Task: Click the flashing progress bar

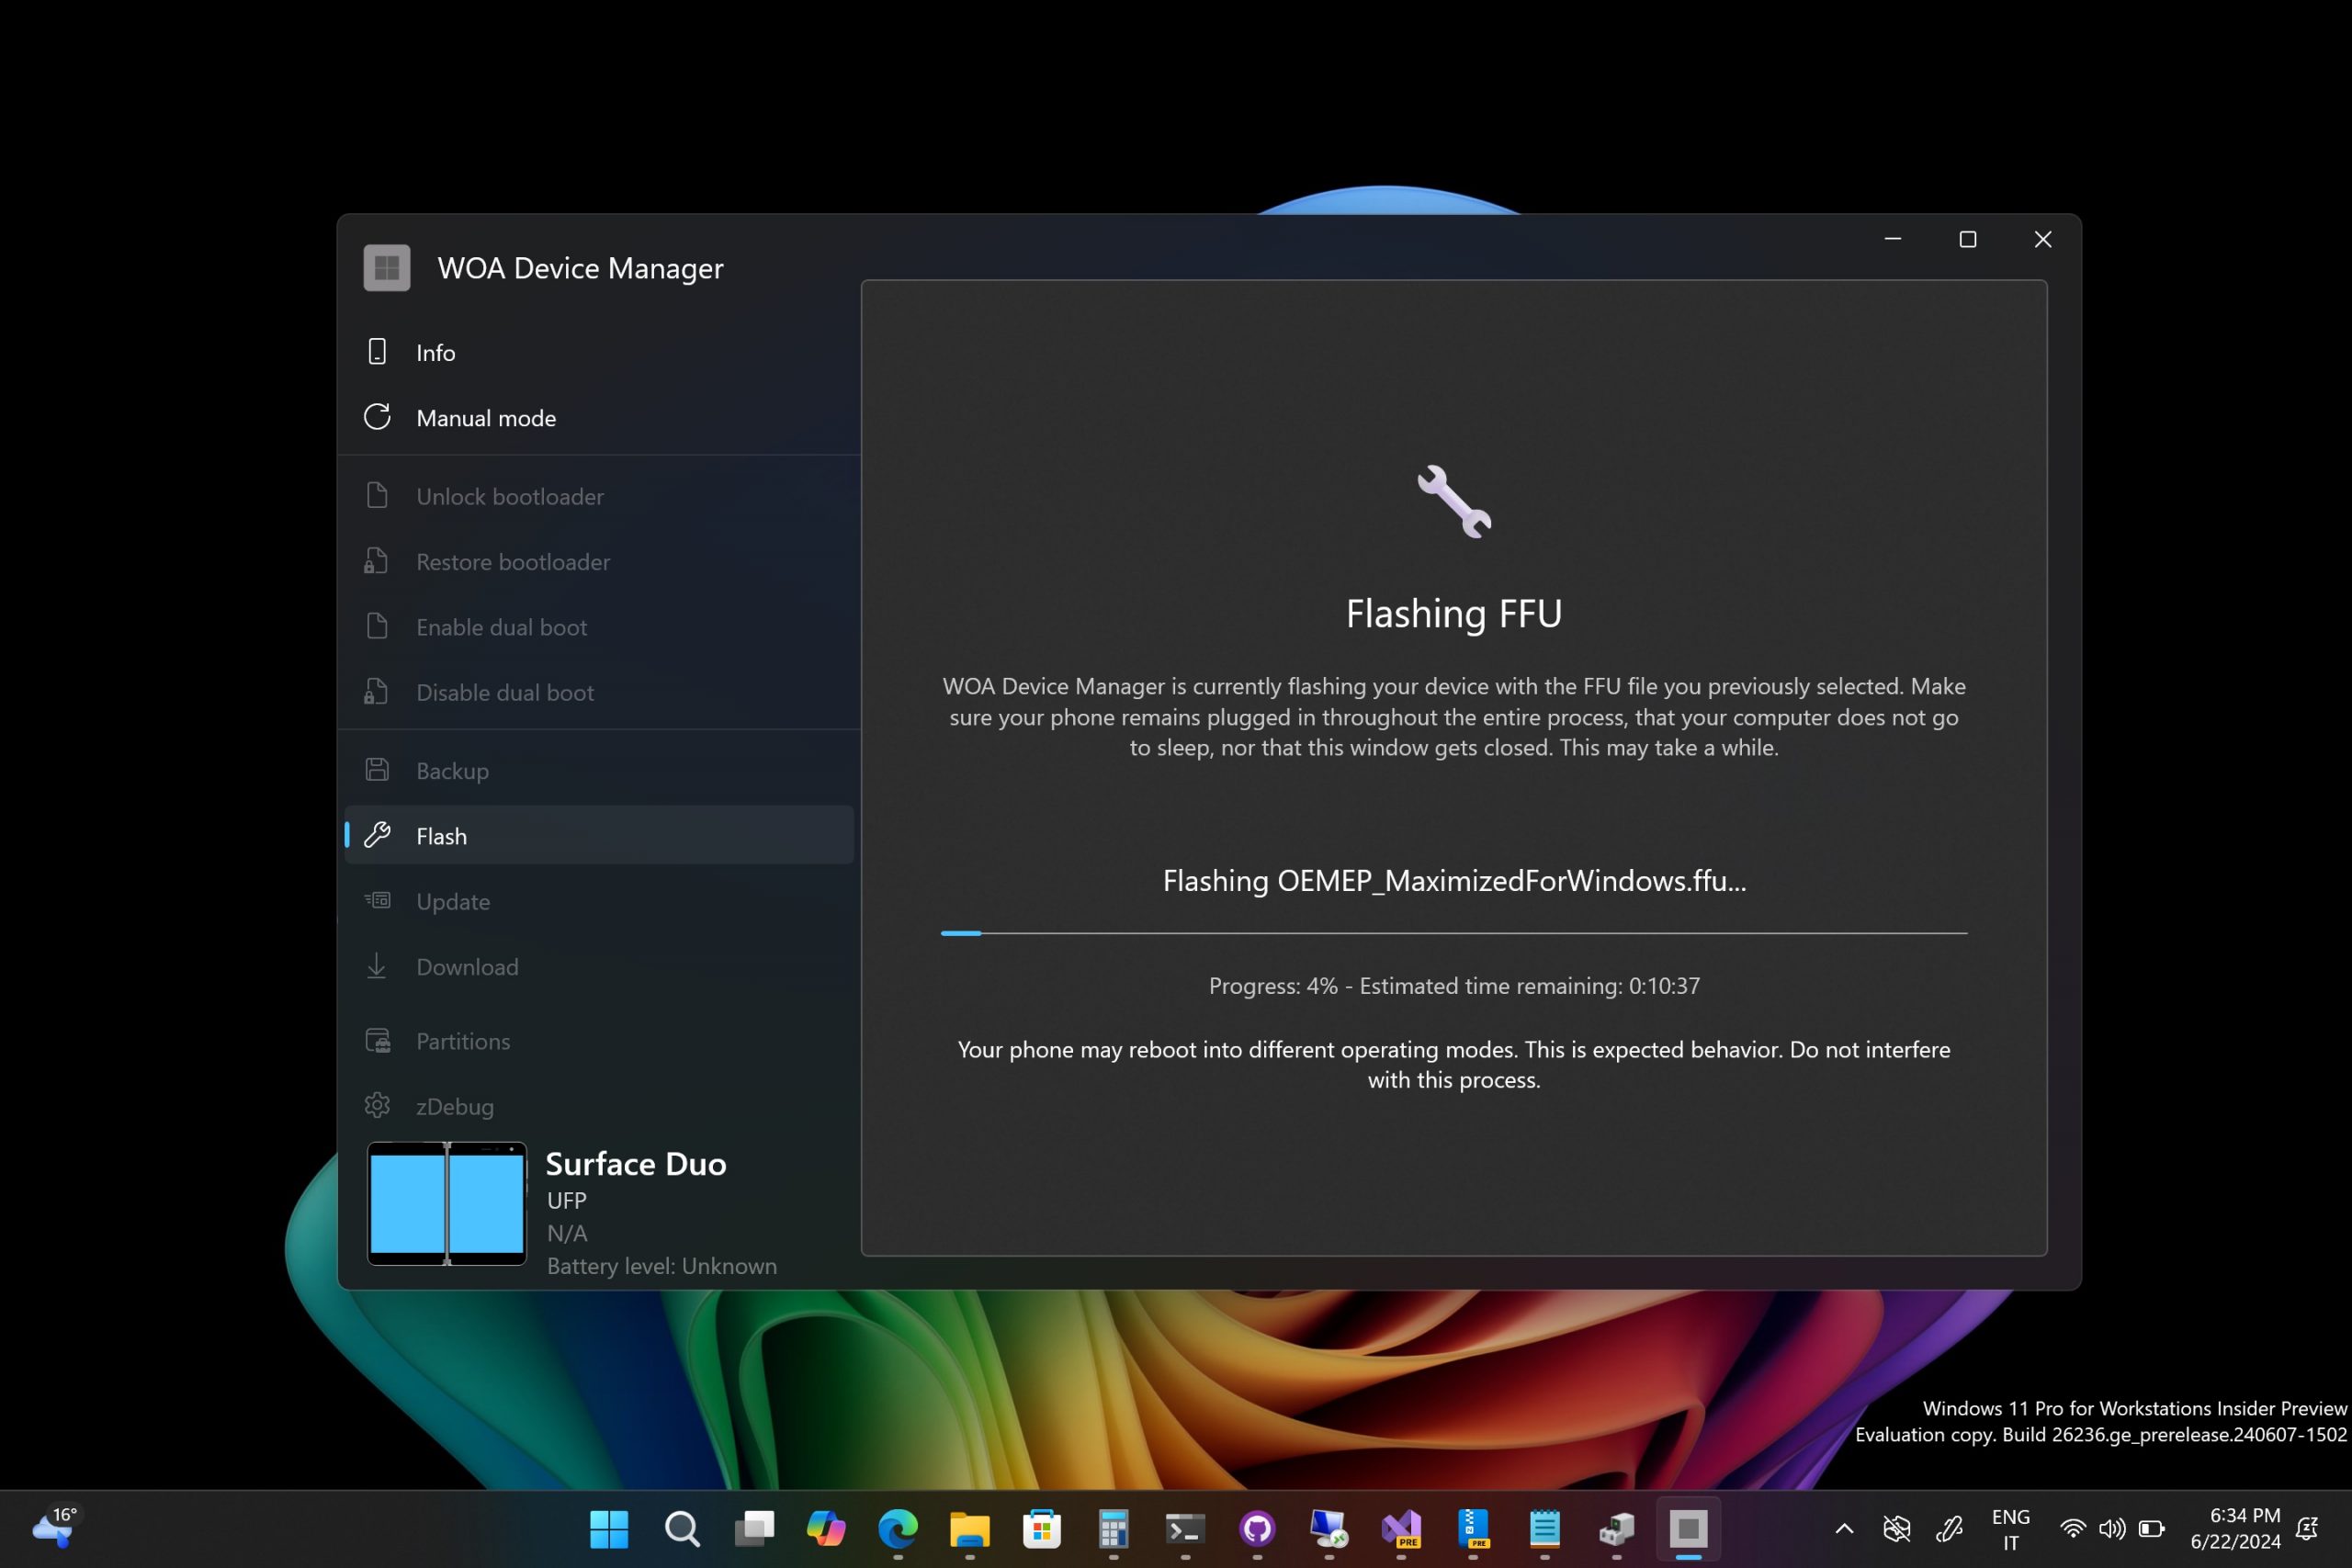Action: [x=1454, y=933]
